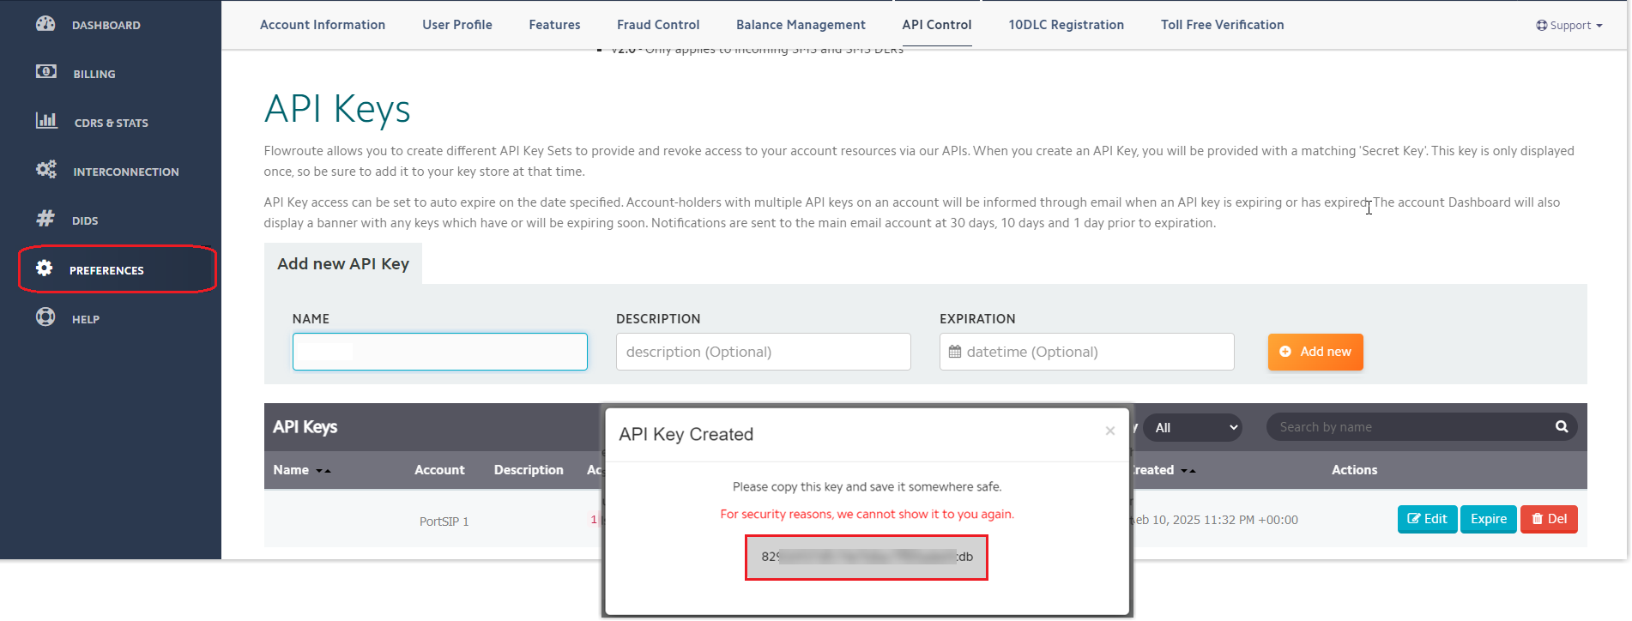Click the Expiration datetime field
1632x621 pixels.
pos(1086,352)
